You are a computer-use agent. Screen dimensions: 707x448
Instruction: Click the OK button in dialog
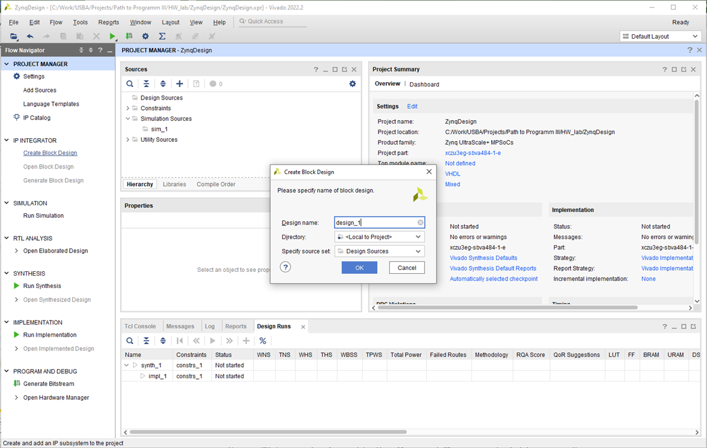[x=359, y=268]
